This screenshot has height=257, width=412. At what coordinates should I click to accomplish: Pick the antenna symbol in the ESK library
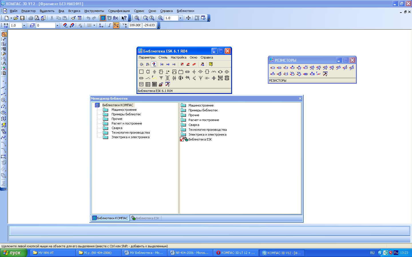pyautogui.click(x=201, y=78)
